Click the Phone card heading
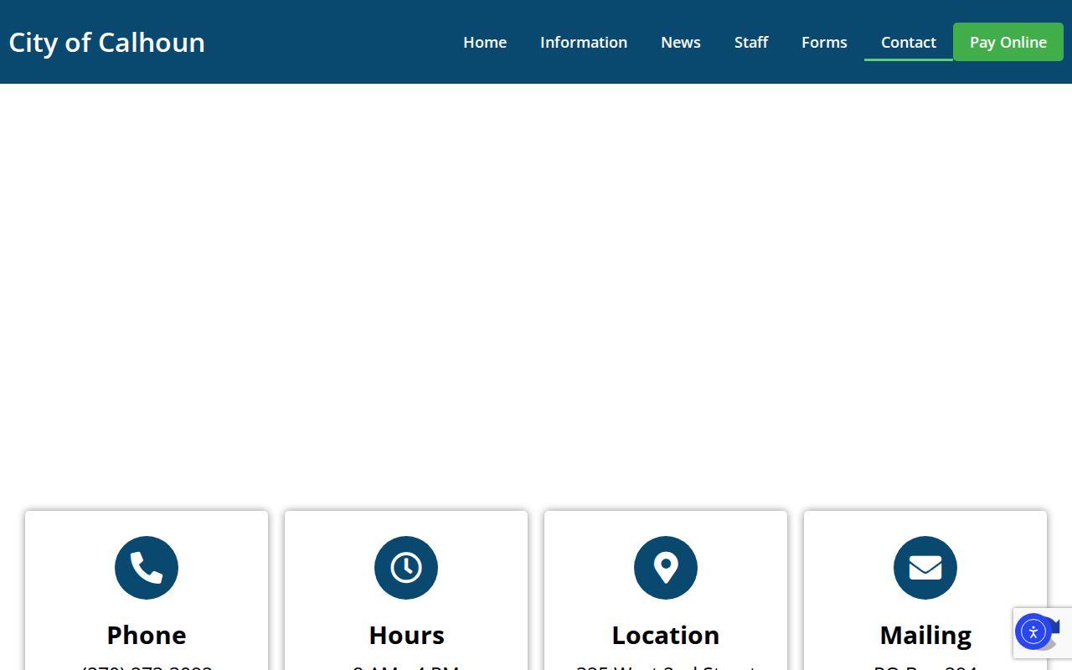The width and height of the screenshot is (1072, 670). coord(147,635)
